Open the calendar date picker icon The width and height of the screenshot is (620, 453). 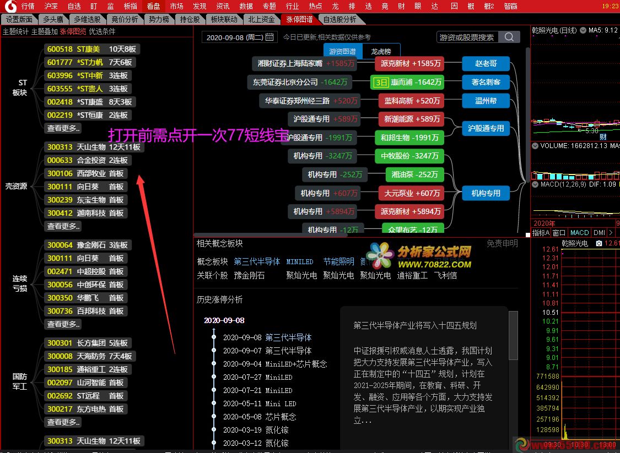tap(269, 37)
